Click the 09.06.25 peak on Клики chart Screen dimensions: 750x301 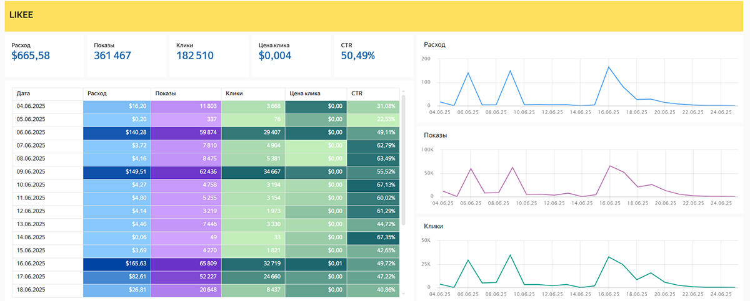pos(511,255)
